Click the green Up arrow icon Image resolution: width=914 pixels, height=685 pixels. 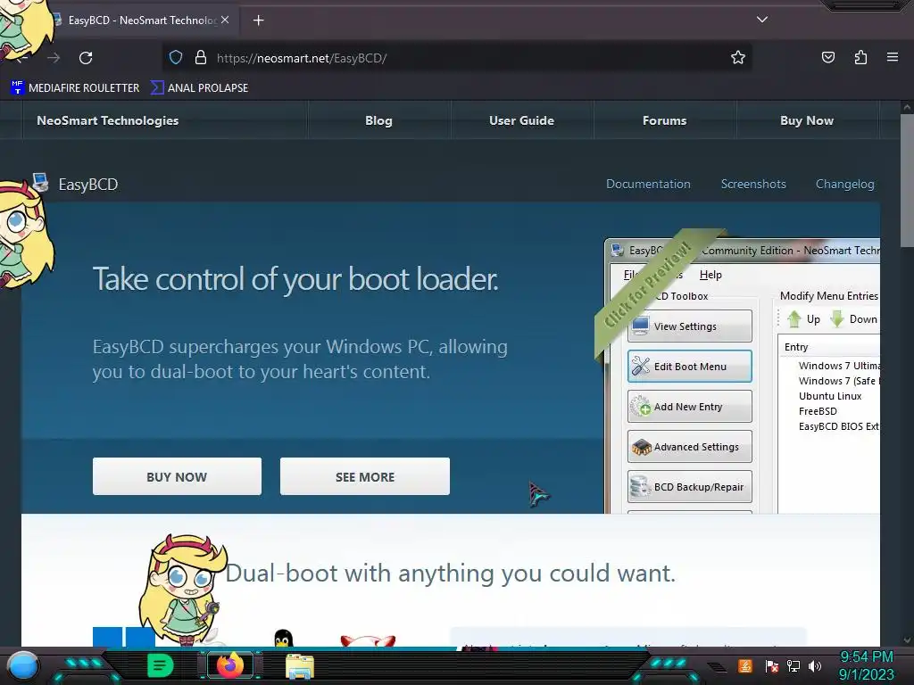[x=794, y=319]
